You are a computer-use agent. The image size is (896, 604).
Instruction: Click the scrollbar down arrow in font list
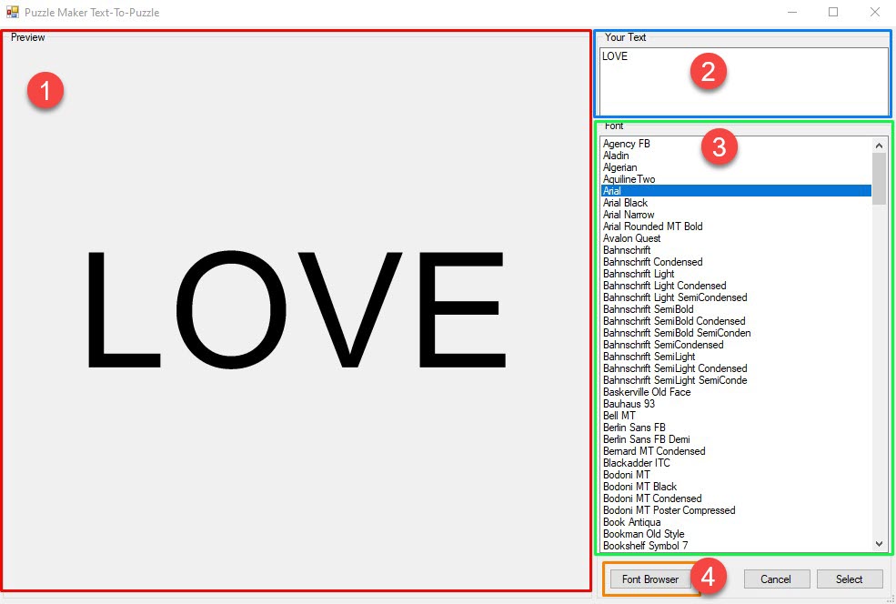pos(879,544)
